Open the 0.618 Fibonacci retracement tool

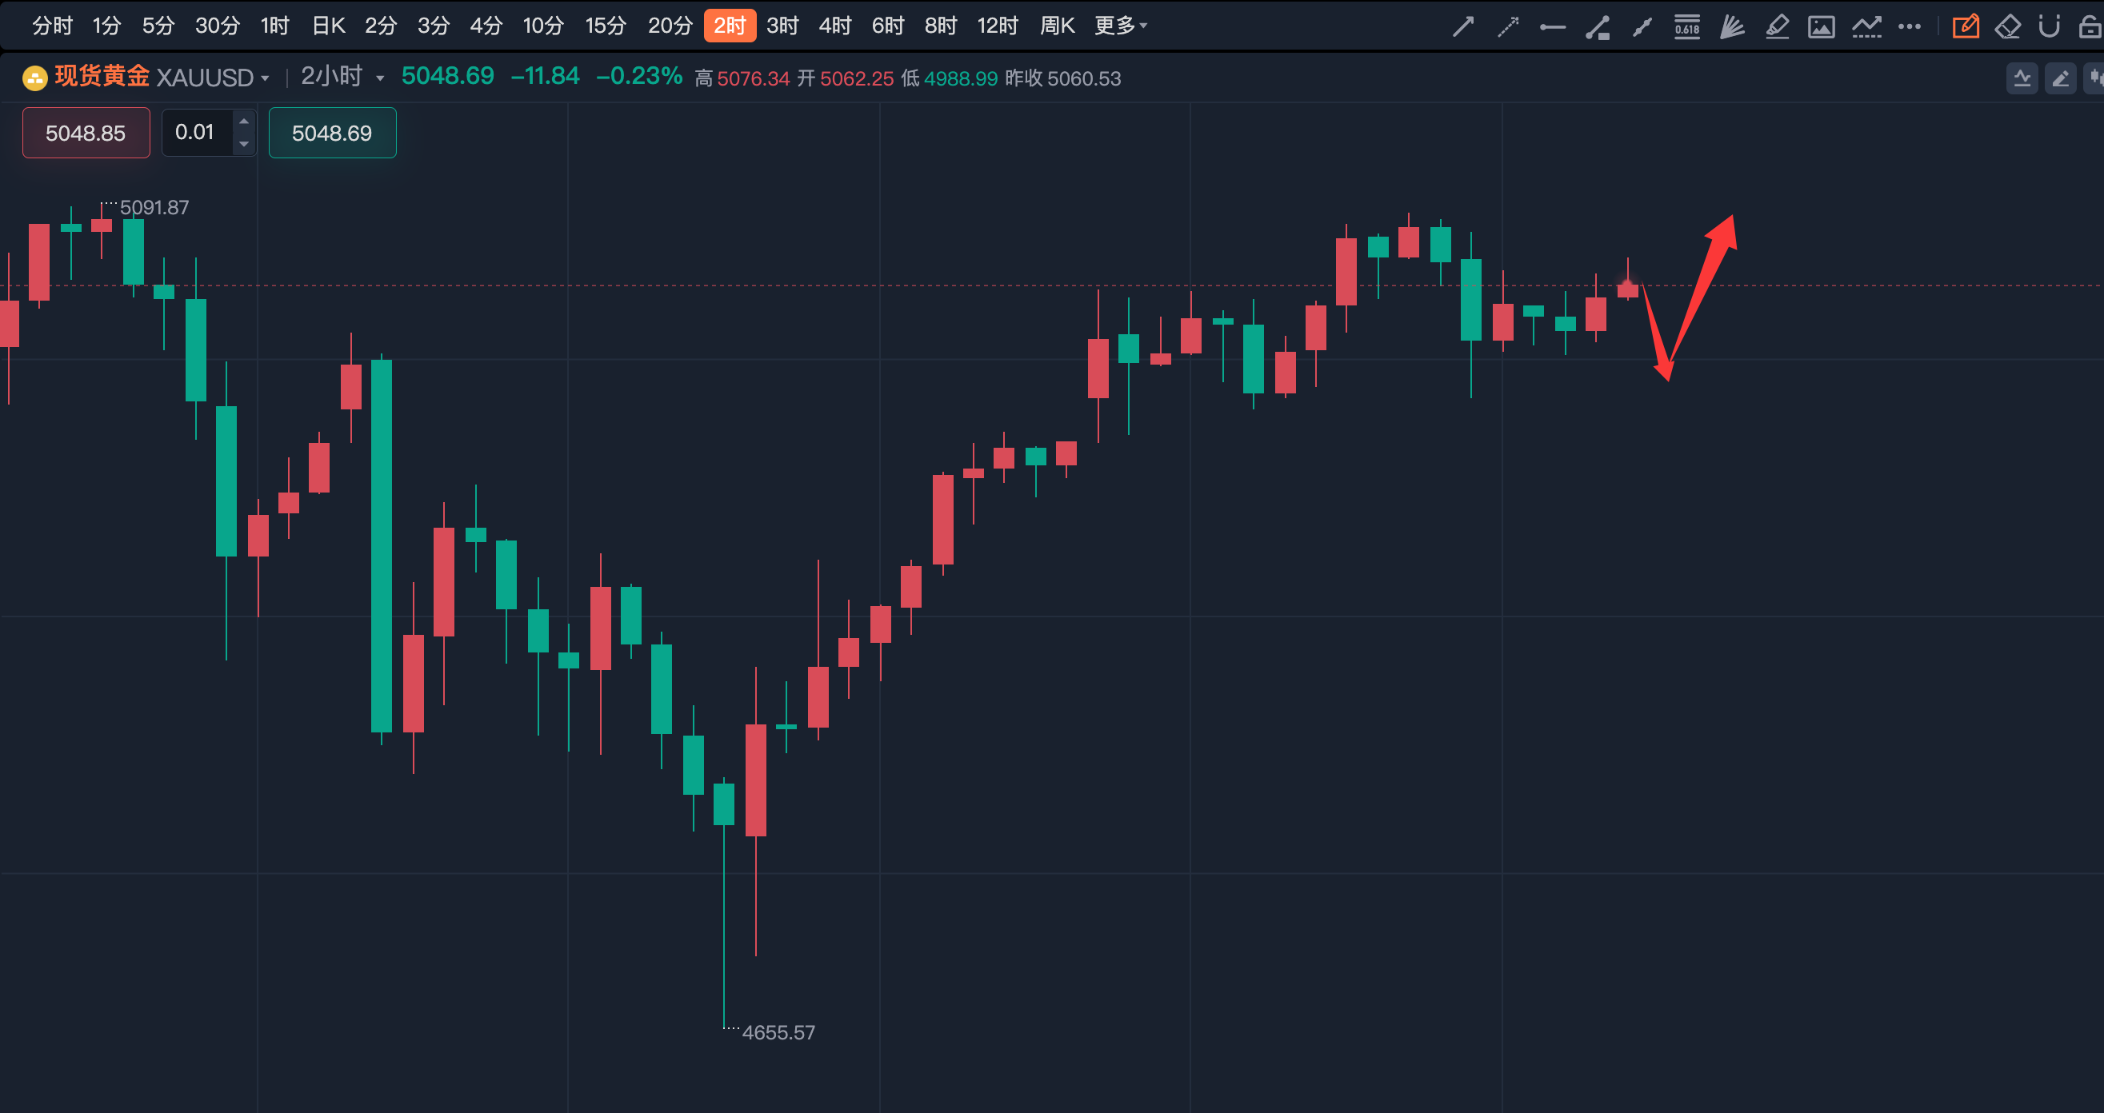(1686, 27)
